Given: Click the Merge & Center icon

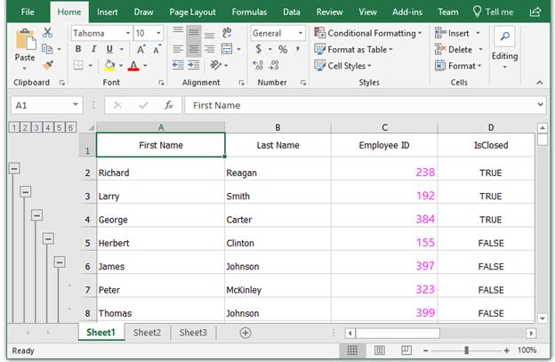Looking at the screenshot, I should click(227, 49).
